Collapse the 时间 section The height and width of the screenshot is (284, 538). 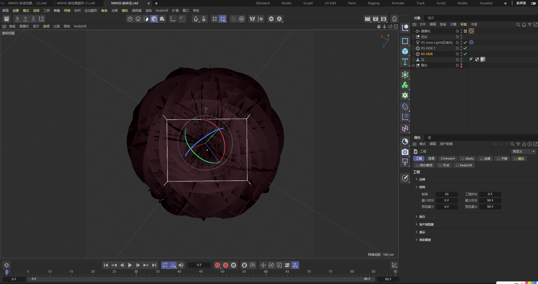(417, 187)
